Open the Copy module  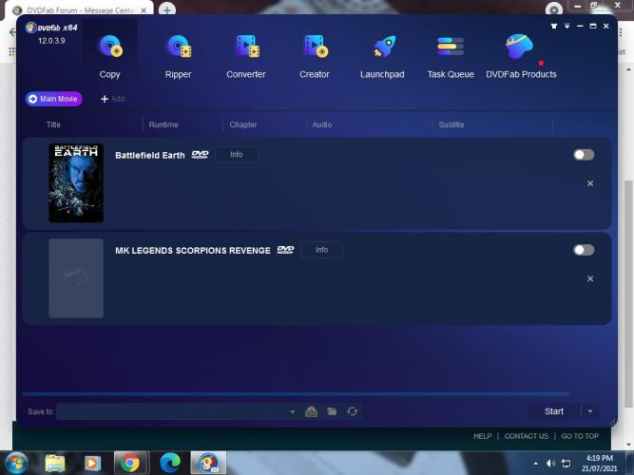110,55
